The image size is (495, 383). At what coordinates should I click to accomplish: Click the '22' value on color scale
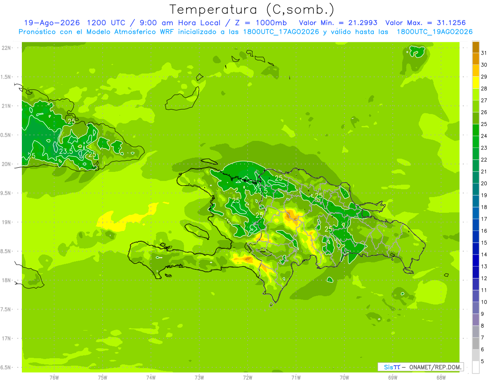coord(484,159)
